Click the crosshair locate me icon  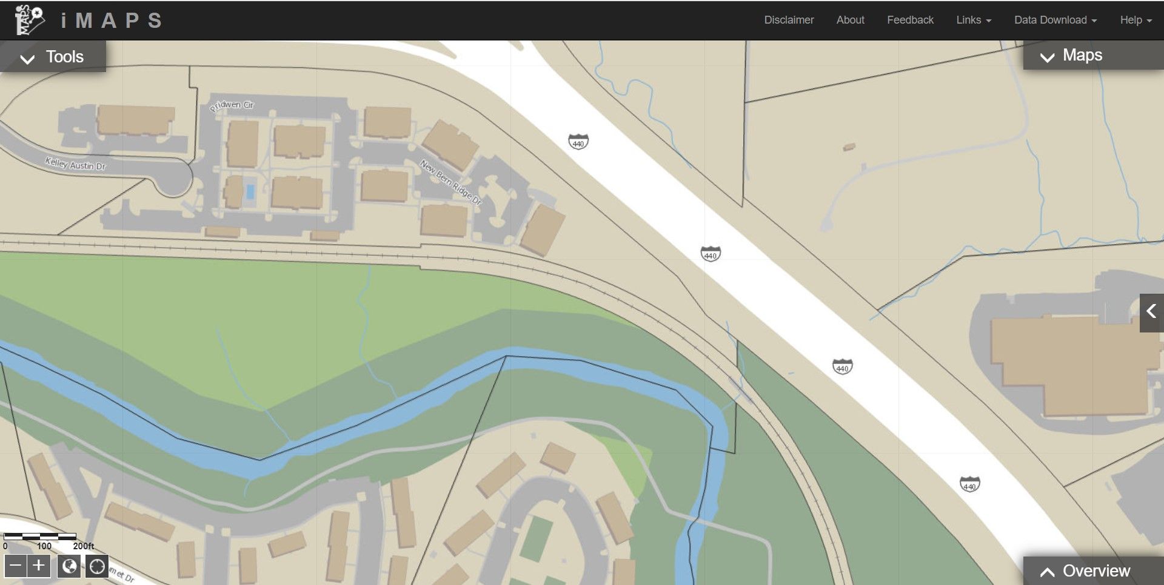click(x=97, y=567)
